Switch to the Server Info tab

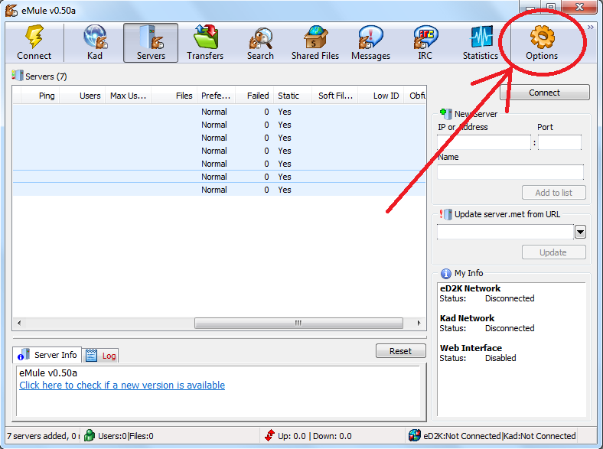(x=47, y=355)
